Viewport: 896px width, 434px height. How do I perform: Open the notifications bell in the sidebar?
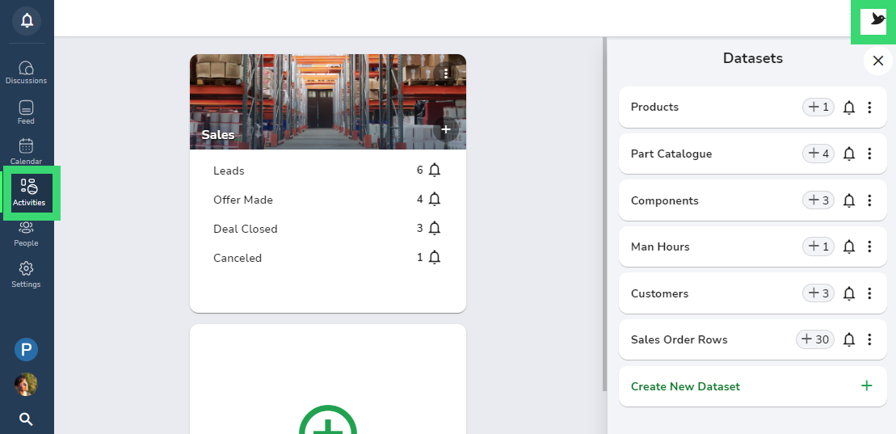coord(27,21)
